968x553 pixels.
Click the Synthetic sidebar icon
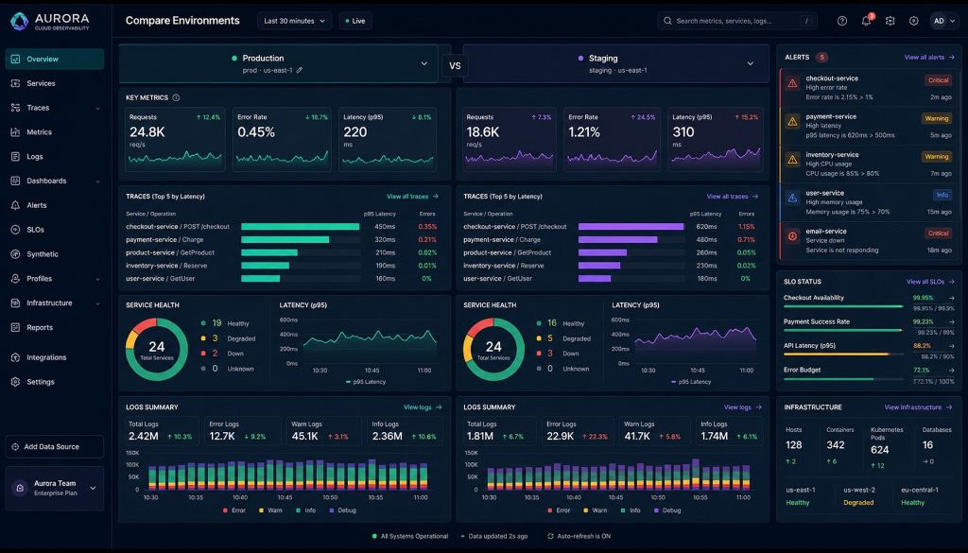[15, 254]
